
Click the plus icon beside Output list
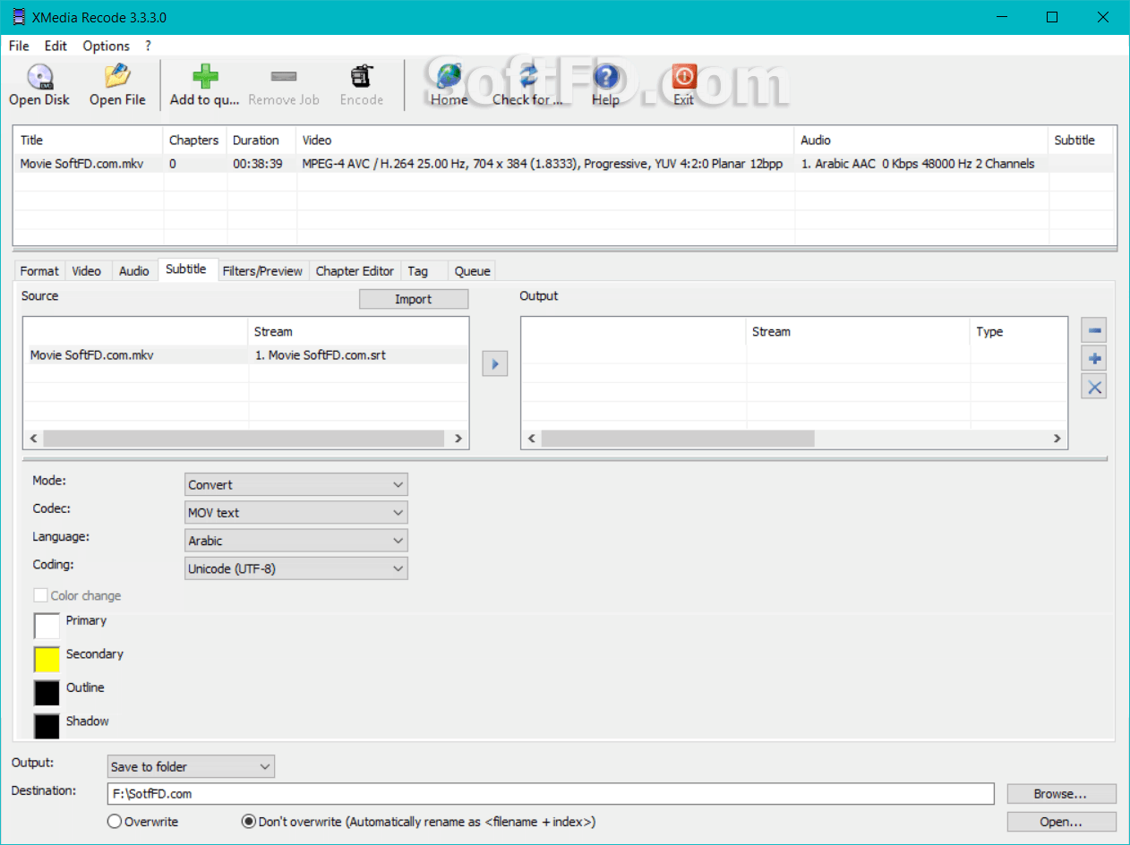[x=1094, y=358]
